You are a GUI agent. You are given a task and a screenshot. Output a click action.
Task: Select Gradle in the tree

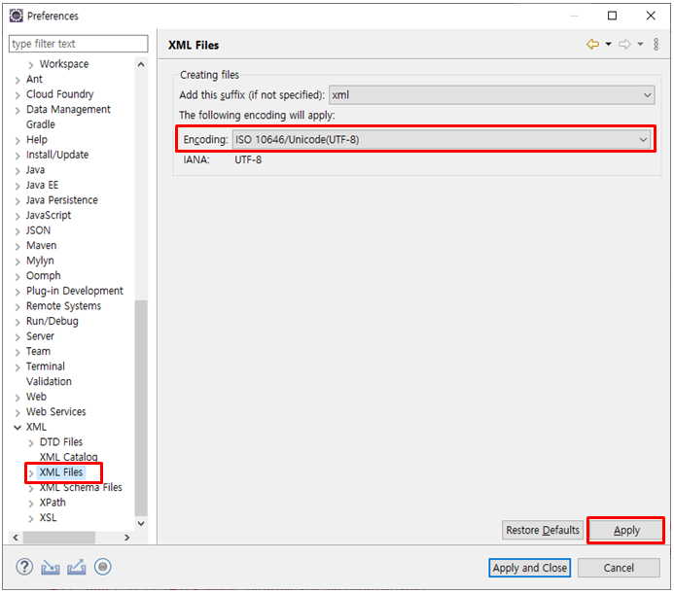tap(41, 124)
